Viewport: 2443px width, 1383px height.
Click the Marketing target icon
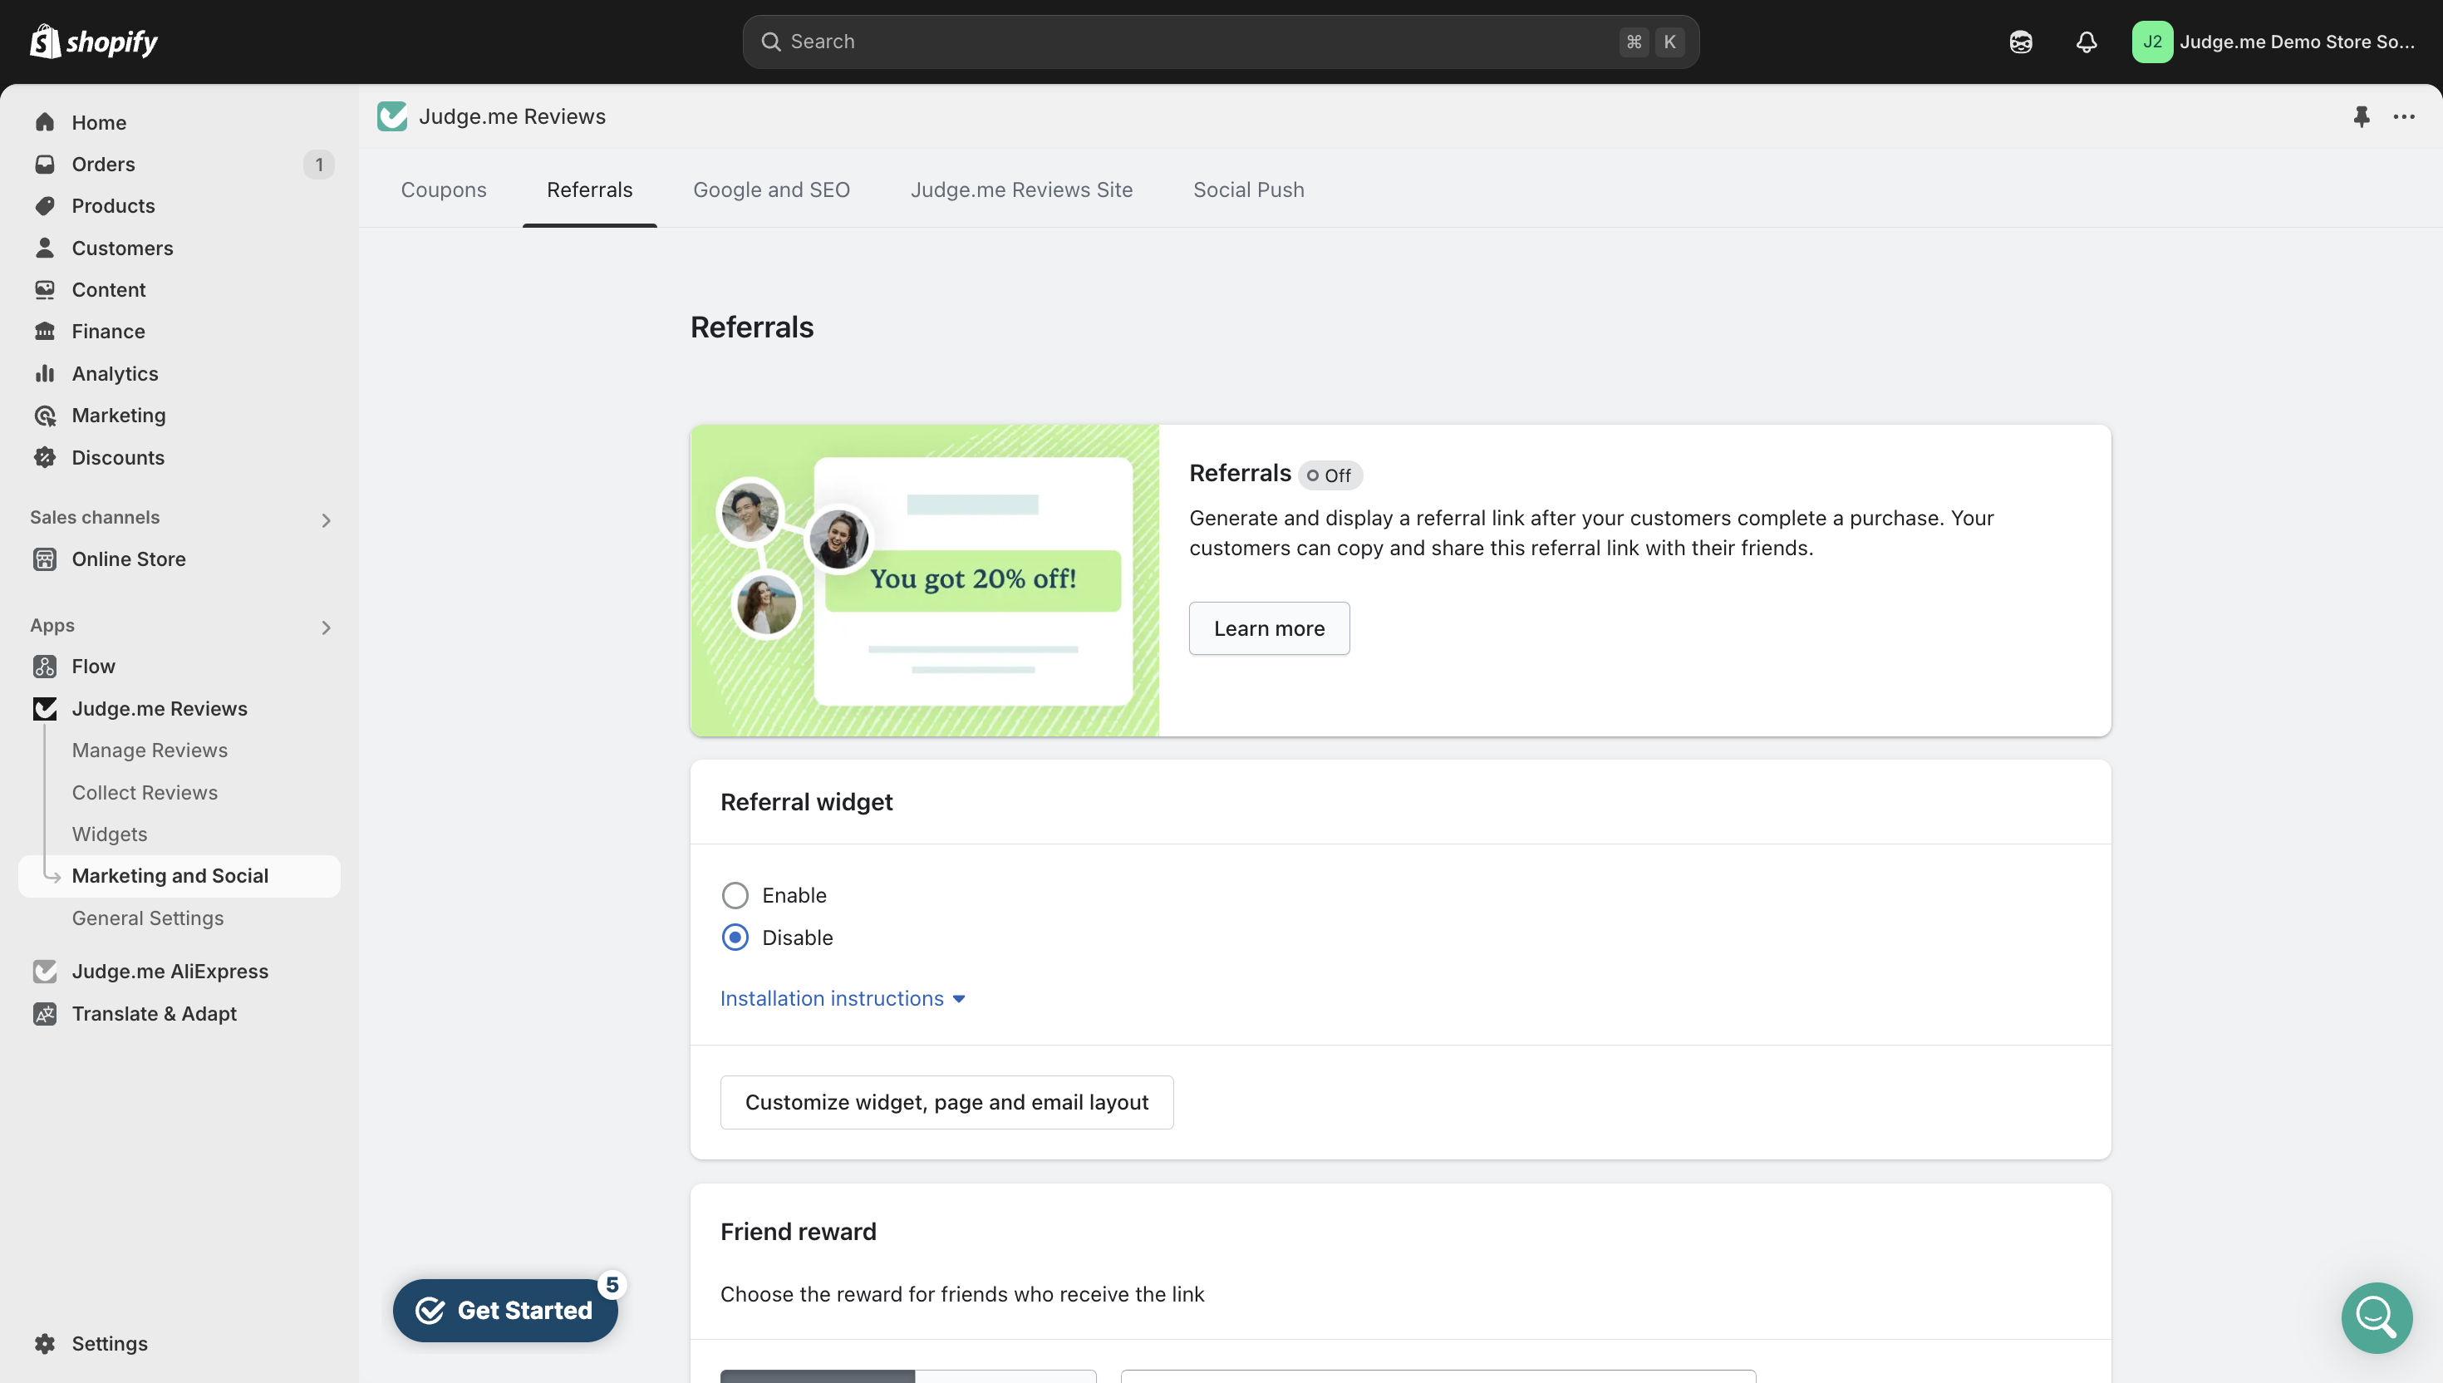pos(45,415)
